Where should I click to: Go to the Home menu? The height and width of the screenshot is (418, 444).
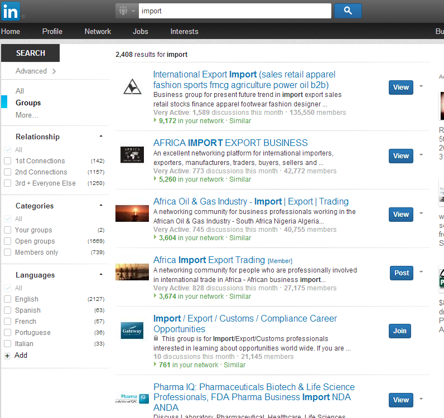(11, 31)
